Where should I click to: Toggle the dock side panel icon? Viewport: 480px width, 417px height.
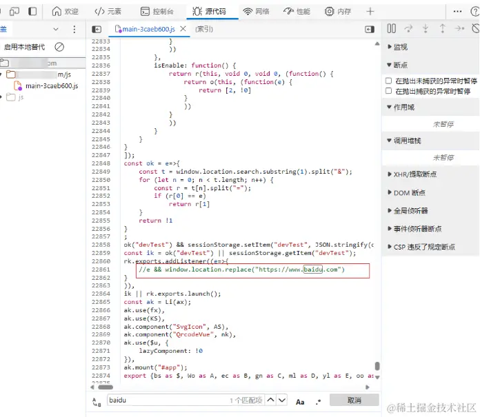click(32, 12)
